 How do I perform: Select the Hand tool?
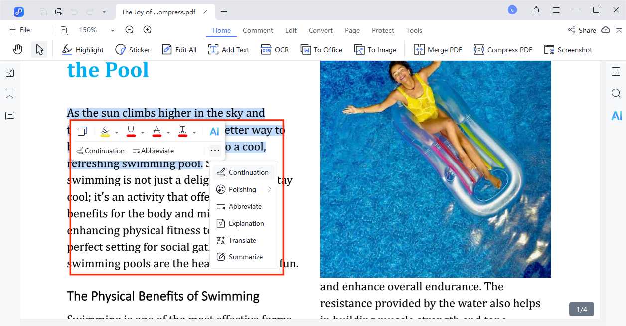(x=17, y=49)
